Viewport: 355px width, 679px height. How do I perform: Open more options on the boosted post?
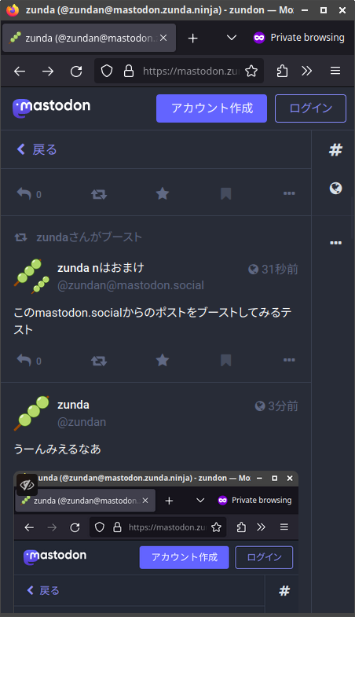click(289, 360)
